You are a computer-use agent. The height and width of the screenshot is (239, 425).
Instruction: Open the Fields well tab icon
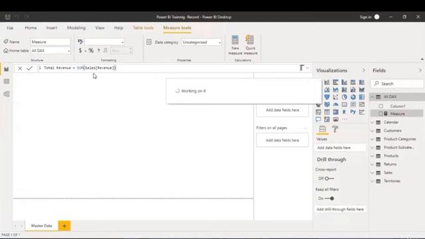(322, 129)
